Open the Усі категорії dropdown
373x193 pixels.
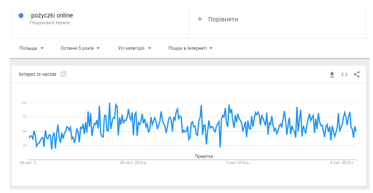[x=135, y=48]
